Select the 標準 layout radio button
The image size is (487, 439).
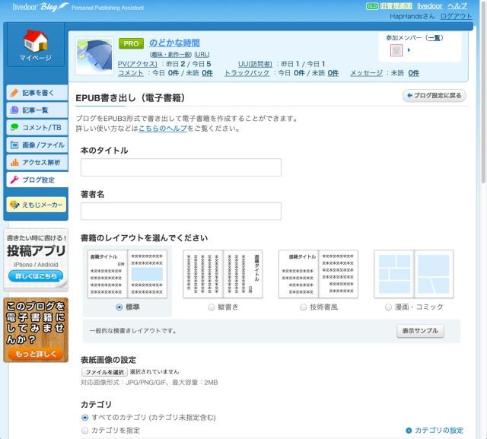(119, 307)
